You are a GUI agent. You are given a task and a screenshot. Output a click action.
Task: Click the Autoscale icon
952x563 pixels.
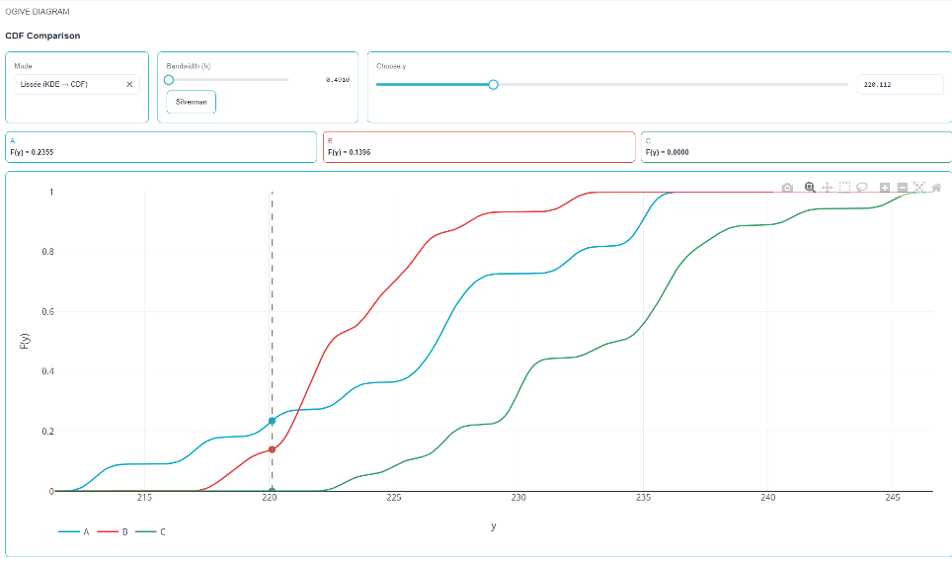919,188
